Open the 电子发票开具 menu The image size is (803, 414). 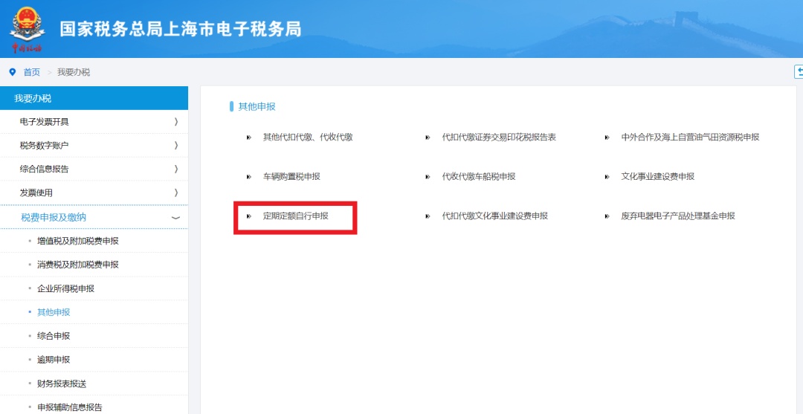click(x=94, y=122)
